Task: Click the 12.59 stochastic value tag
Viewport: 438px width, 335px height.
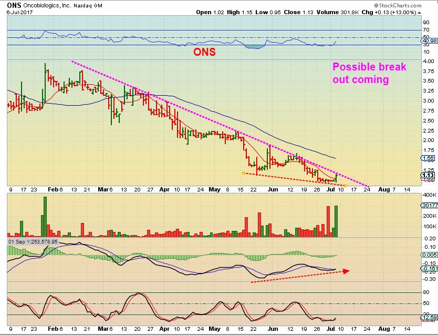Action: pos(429,318)
